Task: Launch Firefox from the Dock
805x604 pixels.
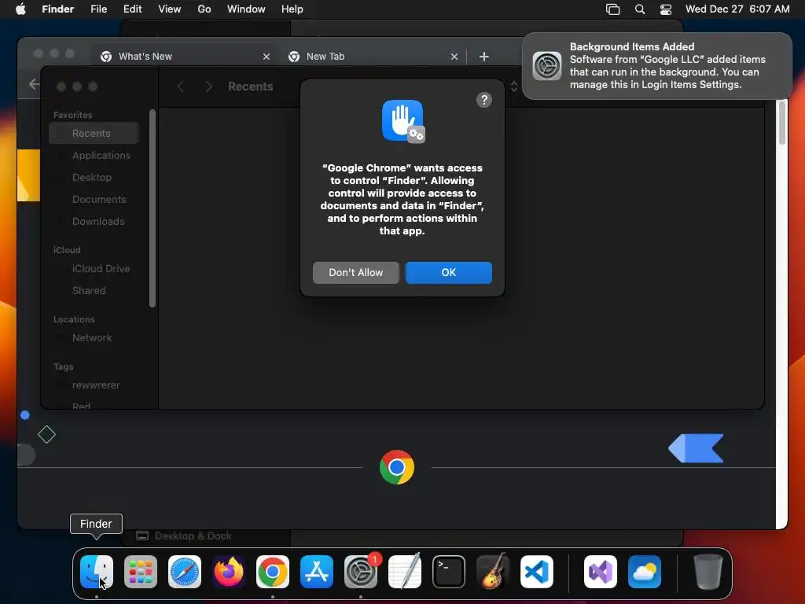Action: click(x=229, y=572)
